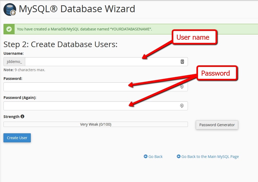The height and width of the screenshot is (182, 258).
Task: Click the green success checkmark icon
Action: 9,29
